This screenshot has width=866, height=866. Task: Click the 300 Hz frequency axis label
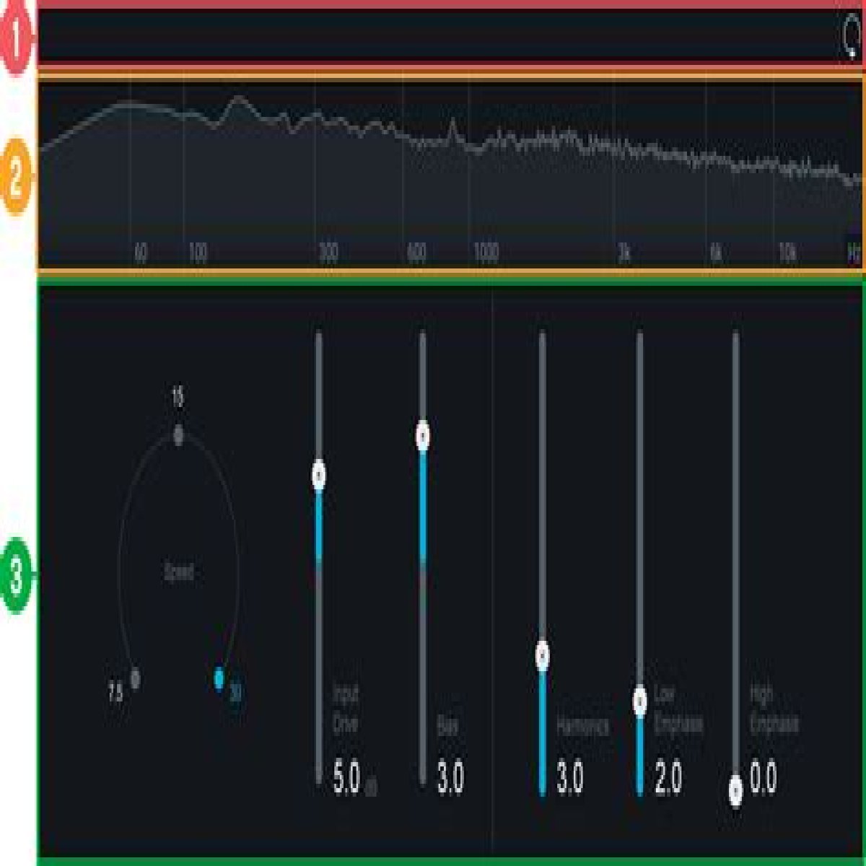point(329,253)
